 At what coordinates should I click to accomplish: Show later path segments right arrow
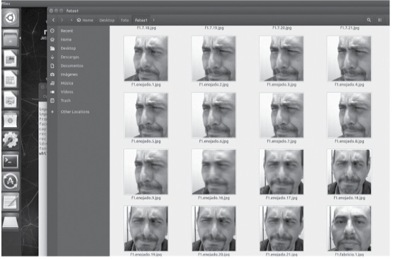click(154, 20)
